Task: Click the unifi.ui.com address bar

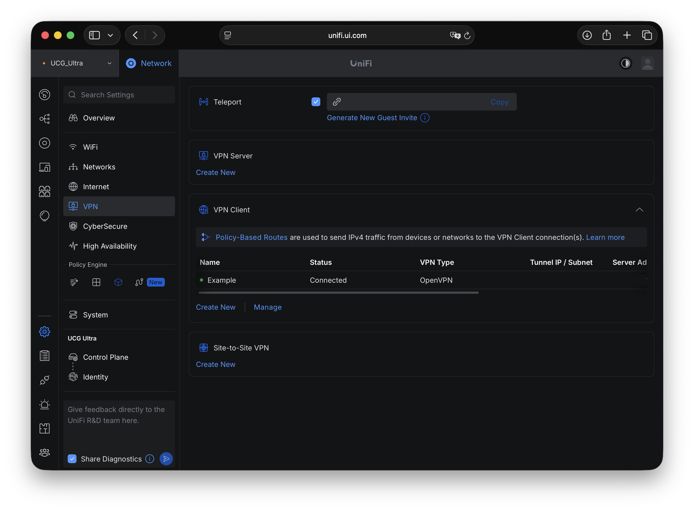Action: (x=347, y=35)
